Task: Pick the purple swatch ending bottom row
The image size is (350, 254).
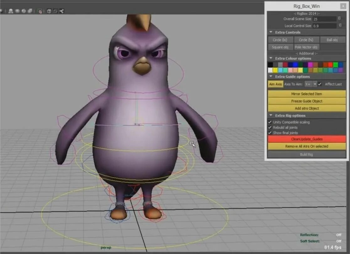Action: (341, 70)
